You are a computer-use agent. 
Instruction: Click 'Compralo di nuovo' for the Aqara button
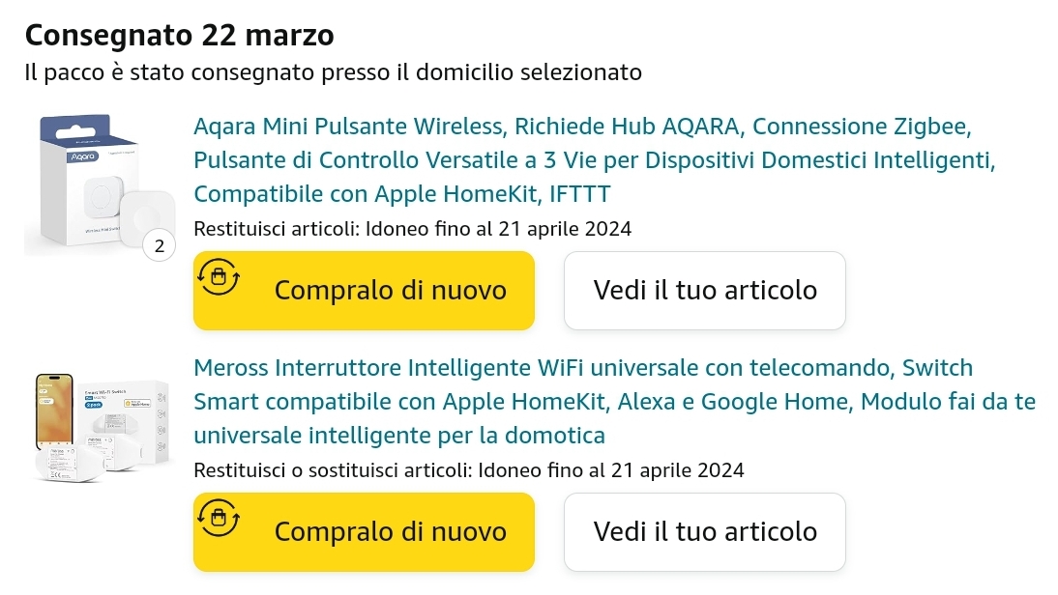tap(391, 290)
